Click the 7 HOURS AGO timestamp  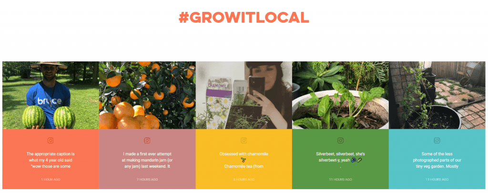(x=147, y=180)
